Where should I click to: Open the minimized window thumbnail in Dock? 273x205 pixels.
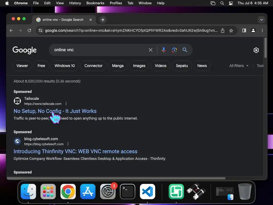(x=224, y=191)
